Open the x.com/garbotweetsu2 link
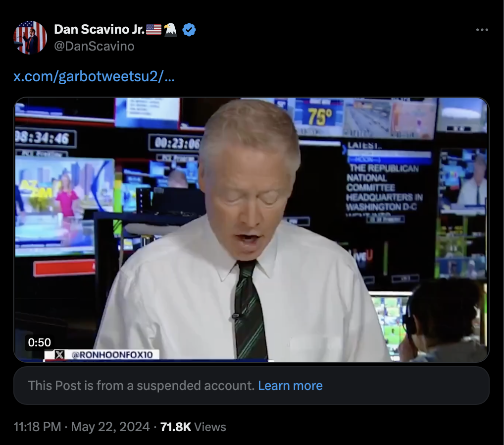Screen dimensions: 504x445 pos(94,76)
